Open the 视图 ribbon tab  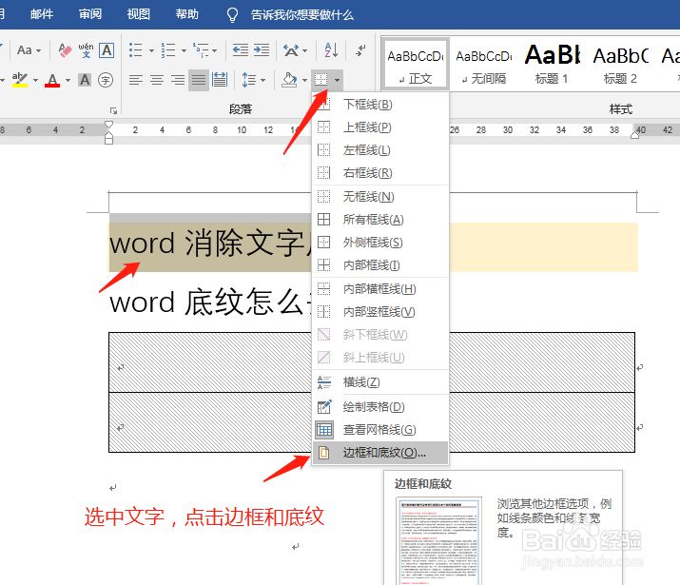pos(138,14)
